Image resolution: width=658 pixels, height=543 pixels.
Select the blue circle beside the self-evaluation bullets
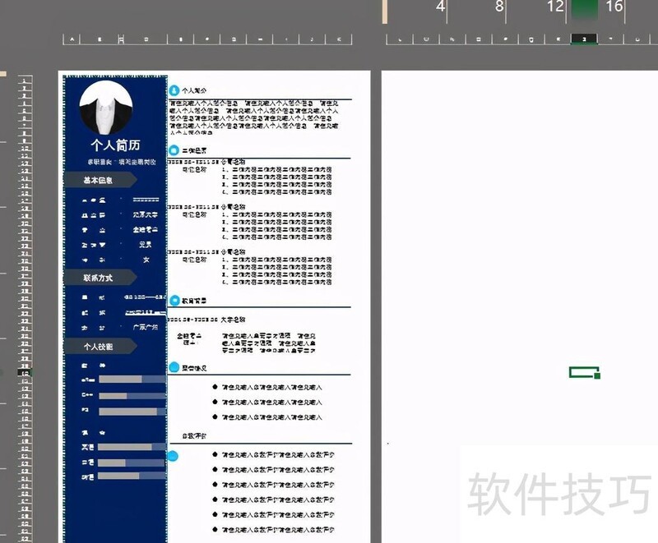pos(173,456)
